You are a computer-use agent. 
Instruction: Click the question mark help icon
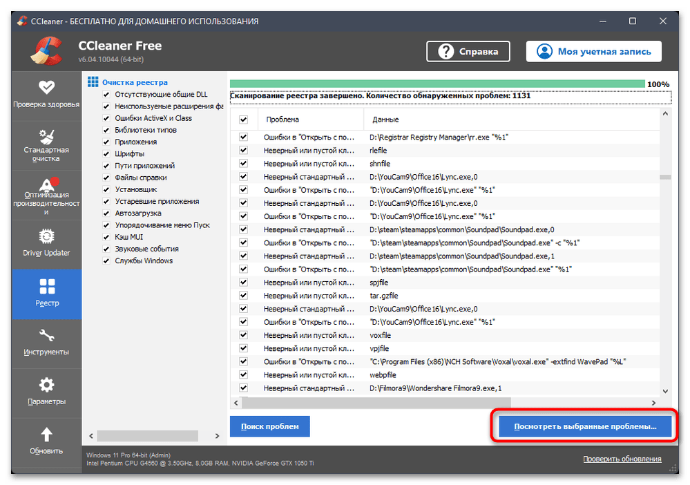tap(445, 52)
